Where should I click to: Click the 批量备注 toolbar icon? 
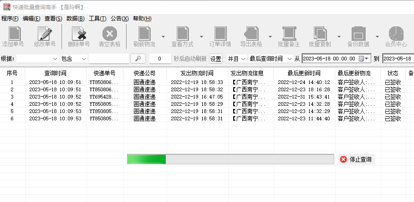289,34
